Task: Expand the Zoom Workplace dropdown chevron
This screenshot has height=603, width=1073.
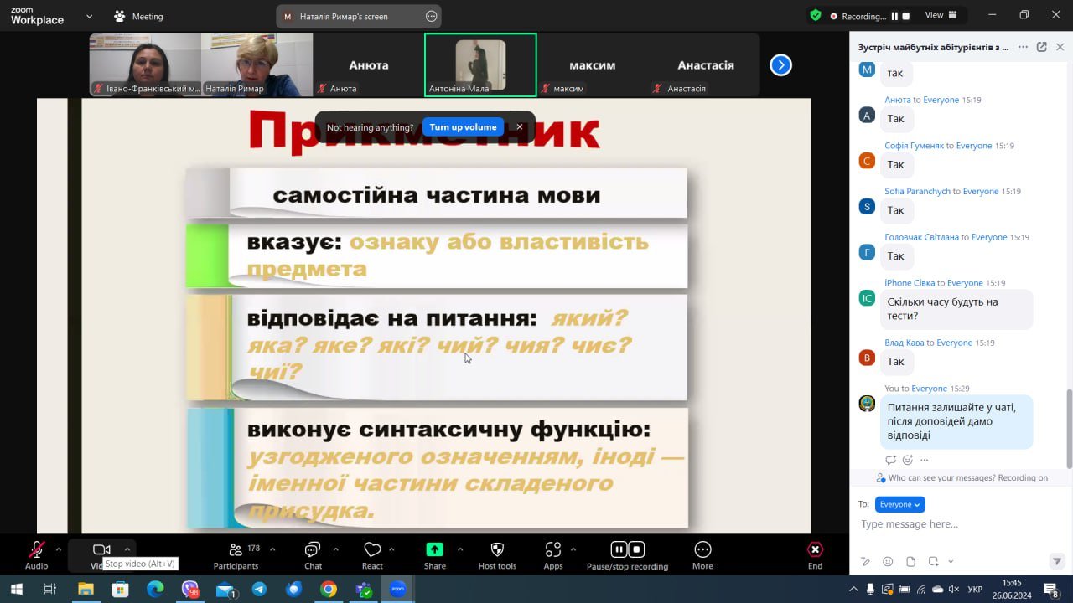Action: [x=90, y=16]
